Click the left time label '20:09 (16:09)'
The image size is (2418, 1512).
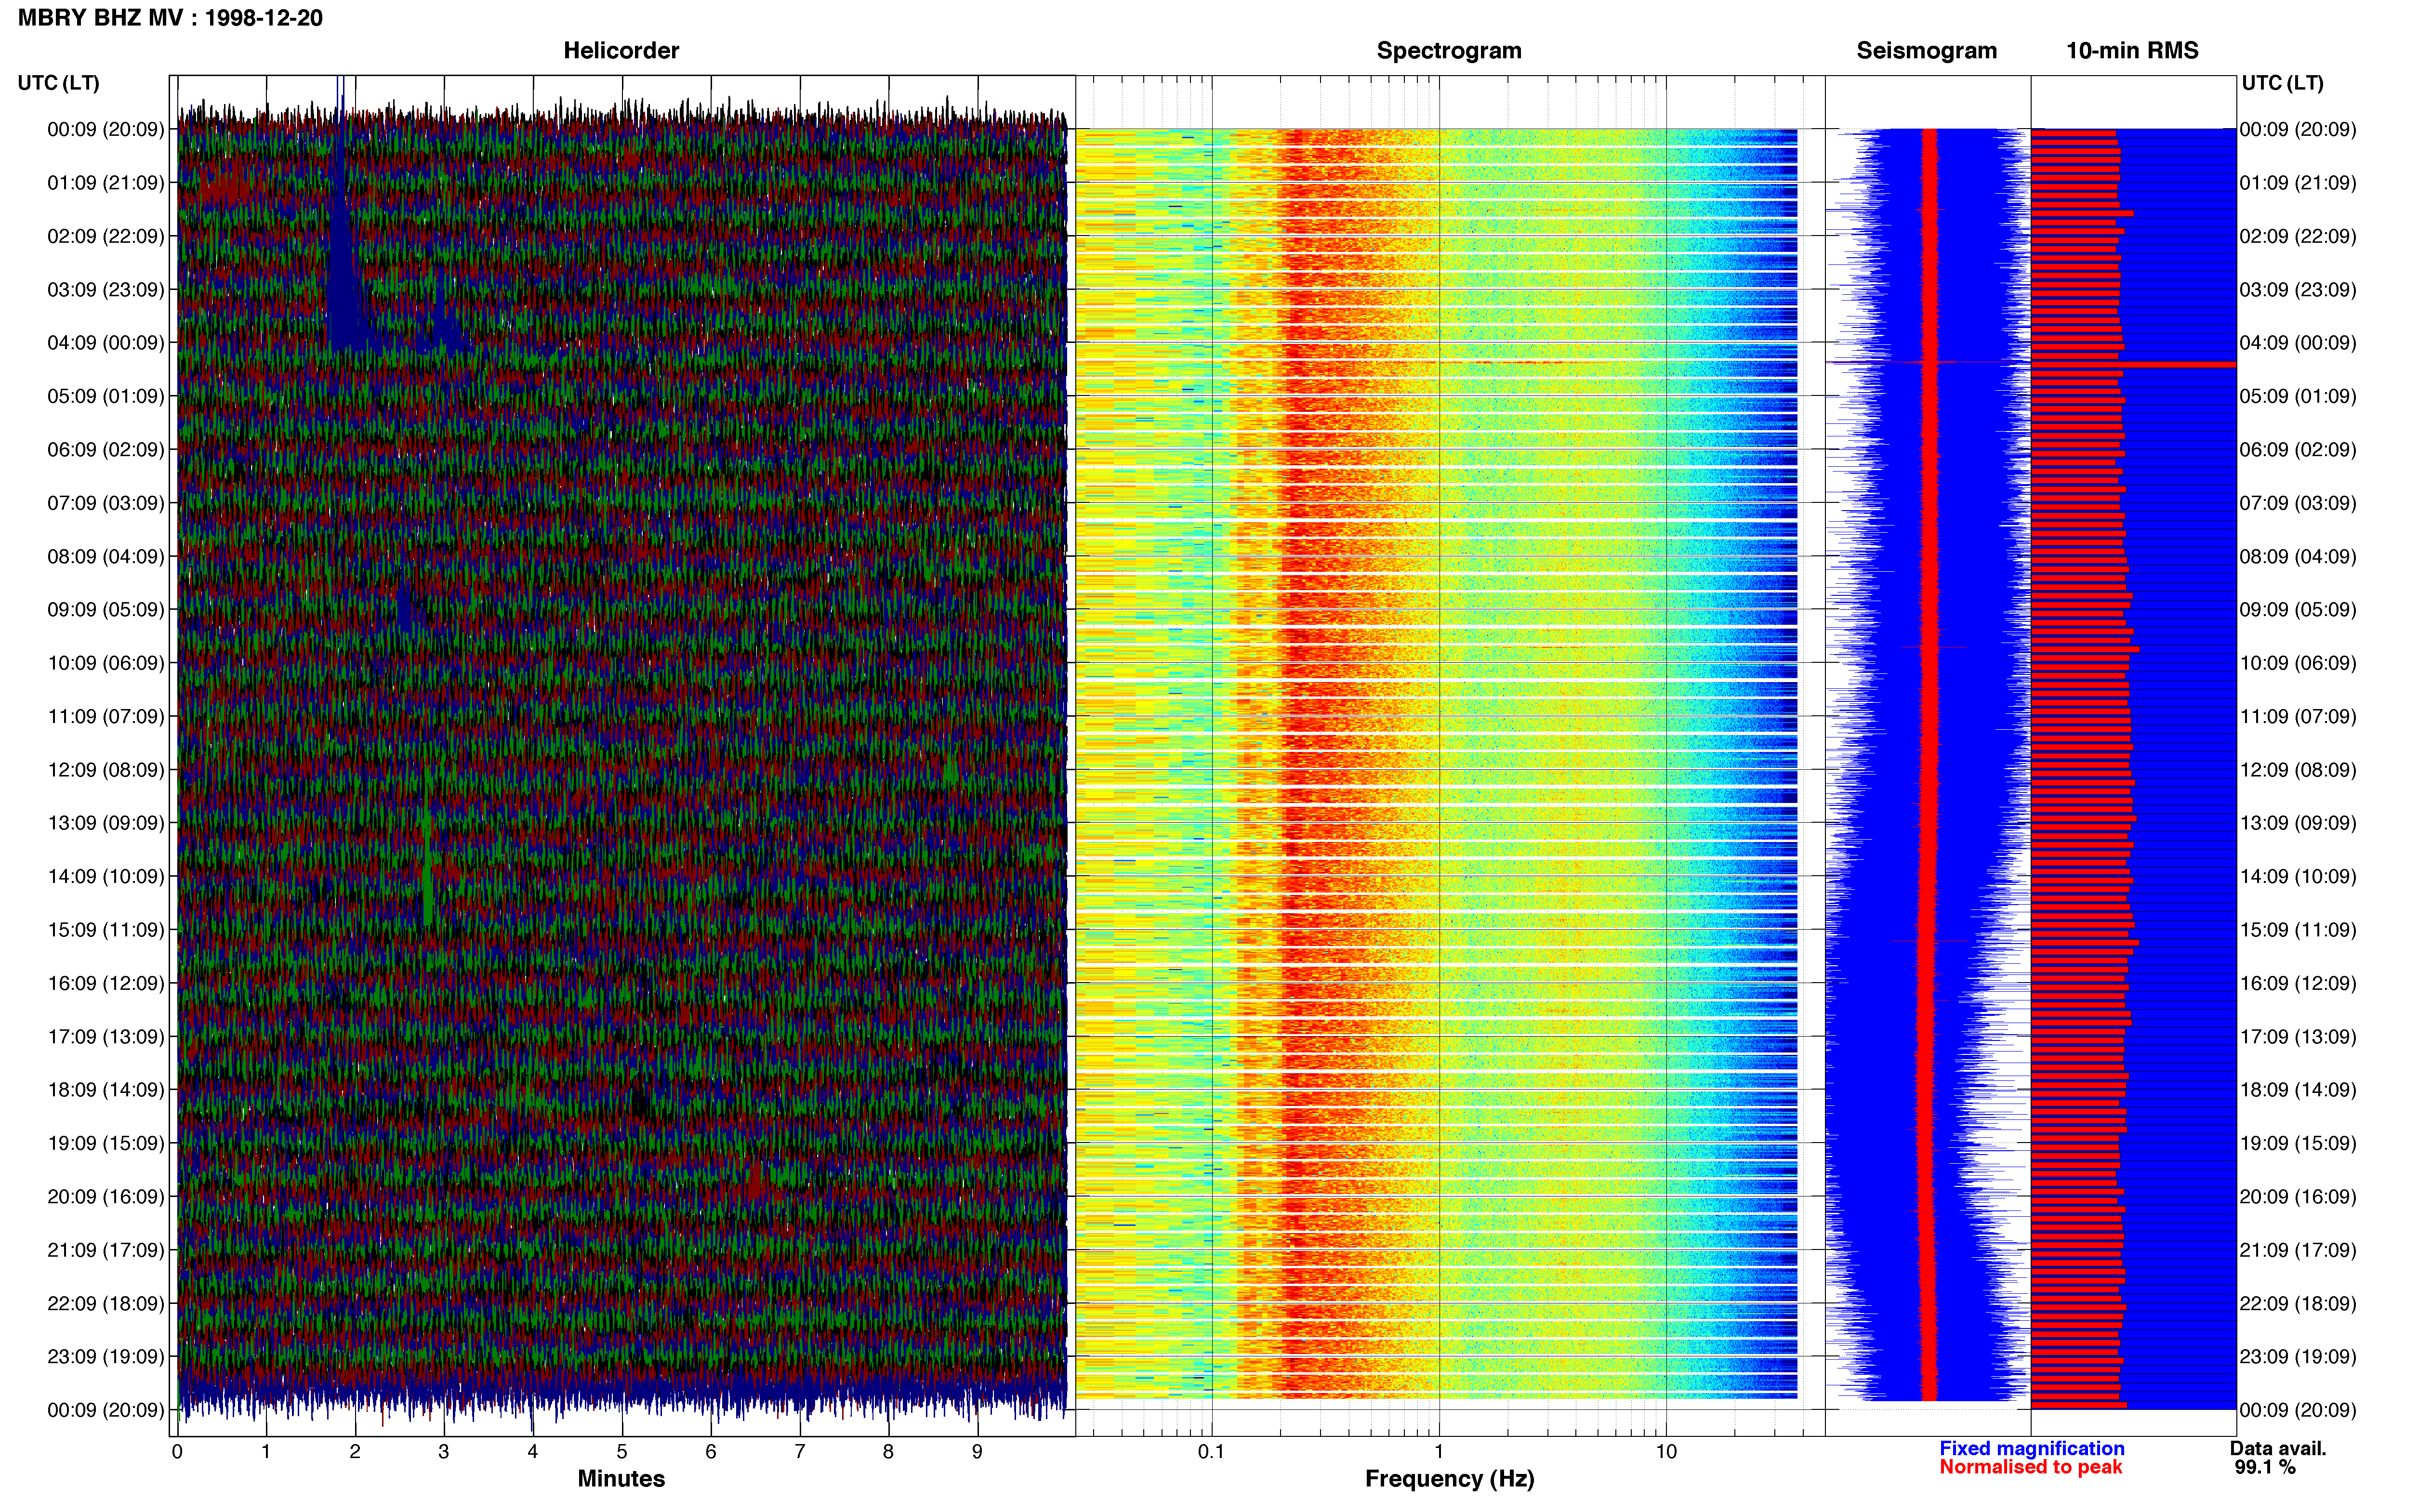106,1197
